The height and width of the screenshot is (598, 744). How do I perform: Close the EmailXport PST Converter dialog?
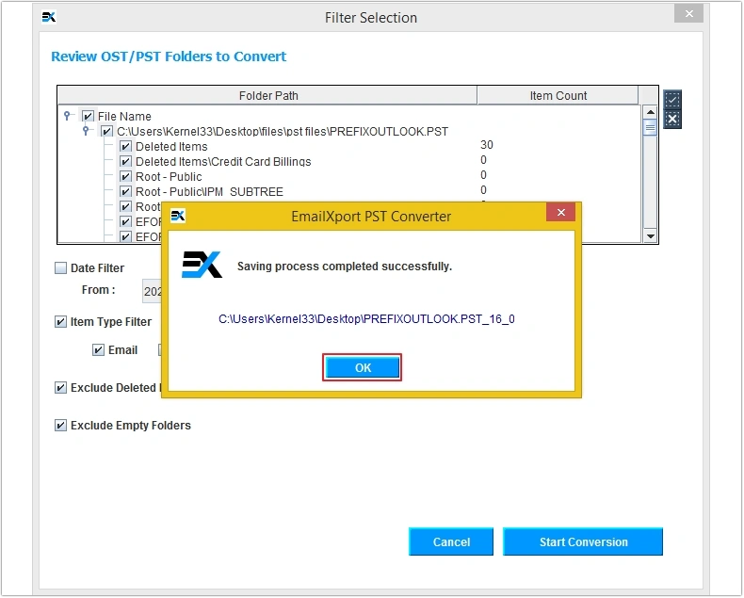[561, 212]
